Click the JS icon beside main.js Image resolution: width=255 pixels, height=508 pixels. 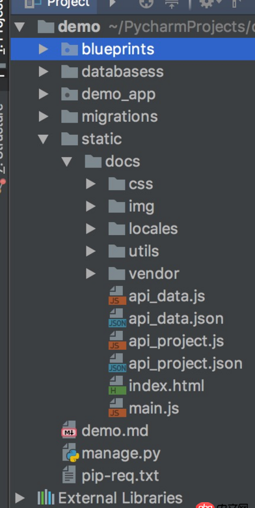tap(117, 408)
